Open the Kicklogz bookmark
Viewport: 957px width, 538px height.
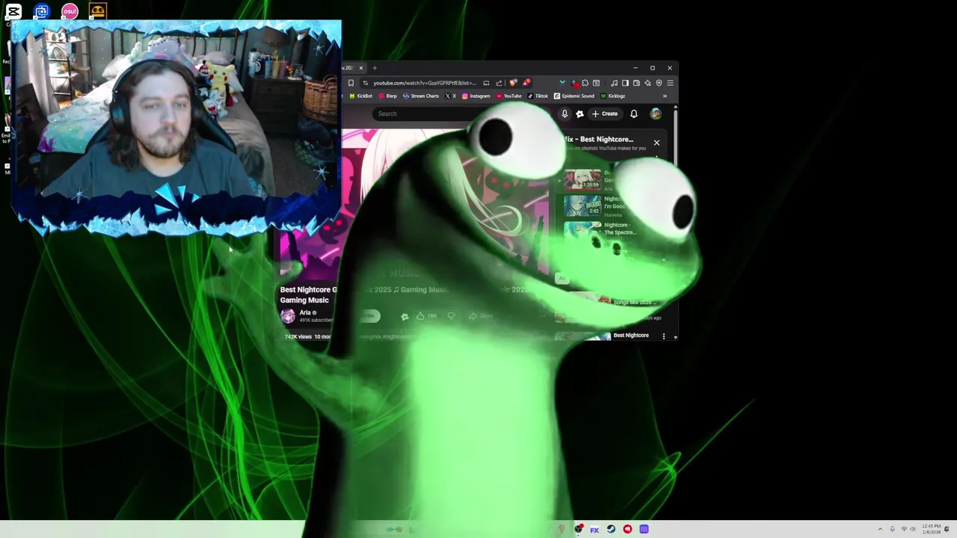click(613, 96)
